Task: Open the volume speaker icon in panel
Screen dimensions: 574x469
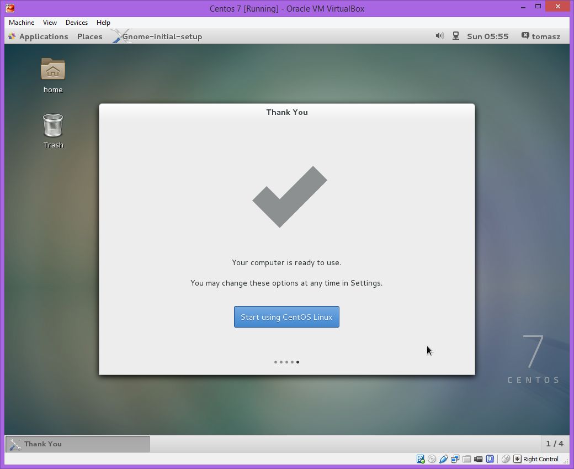Action: 440,36
